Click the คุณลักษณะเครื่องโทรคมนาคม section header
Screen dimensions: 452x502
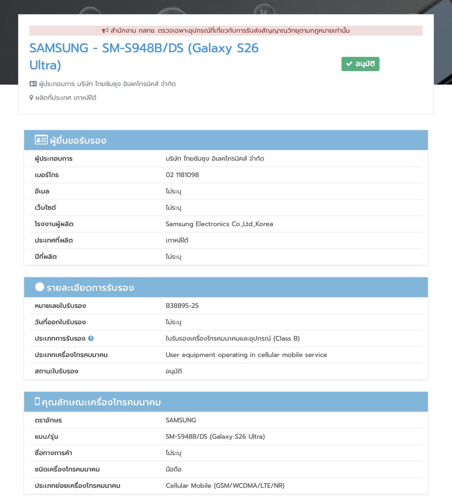[101, 402]
